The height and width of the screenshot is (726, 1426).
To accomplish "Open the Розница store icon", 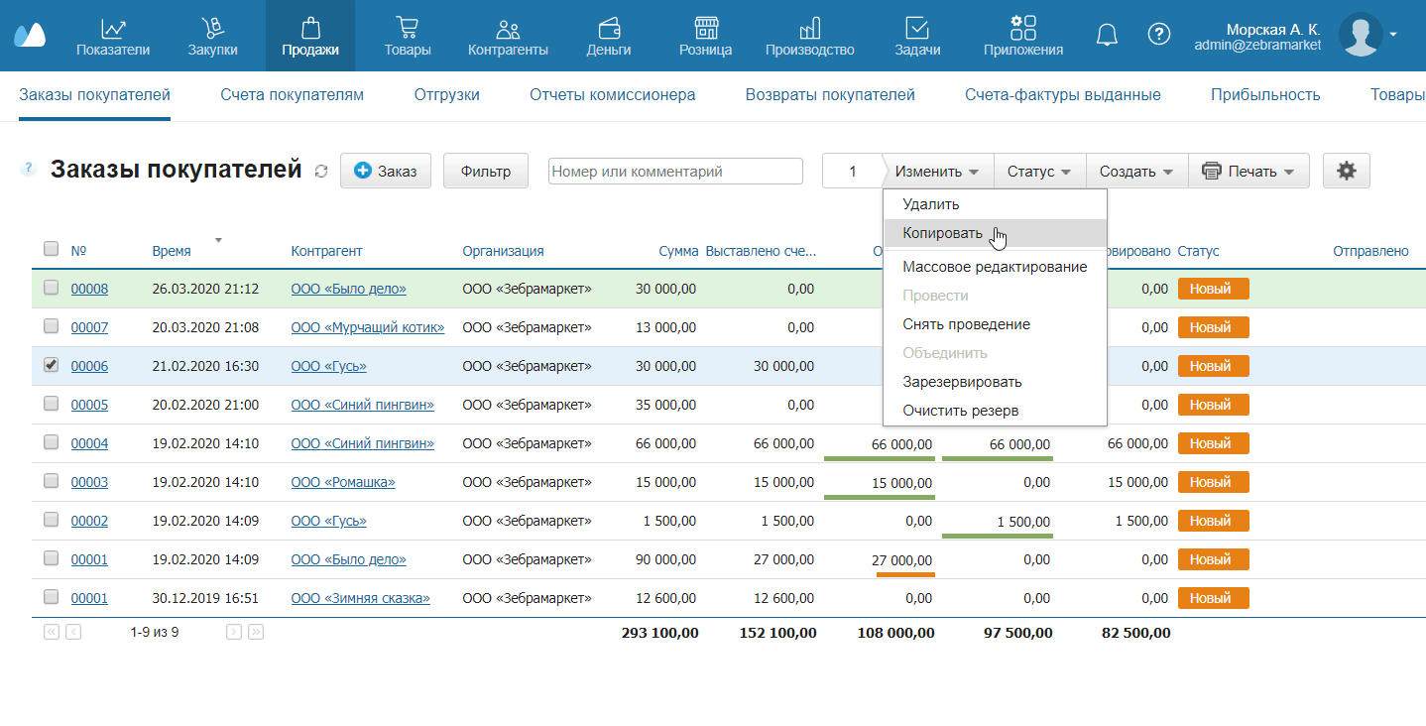I will [705, 28].
